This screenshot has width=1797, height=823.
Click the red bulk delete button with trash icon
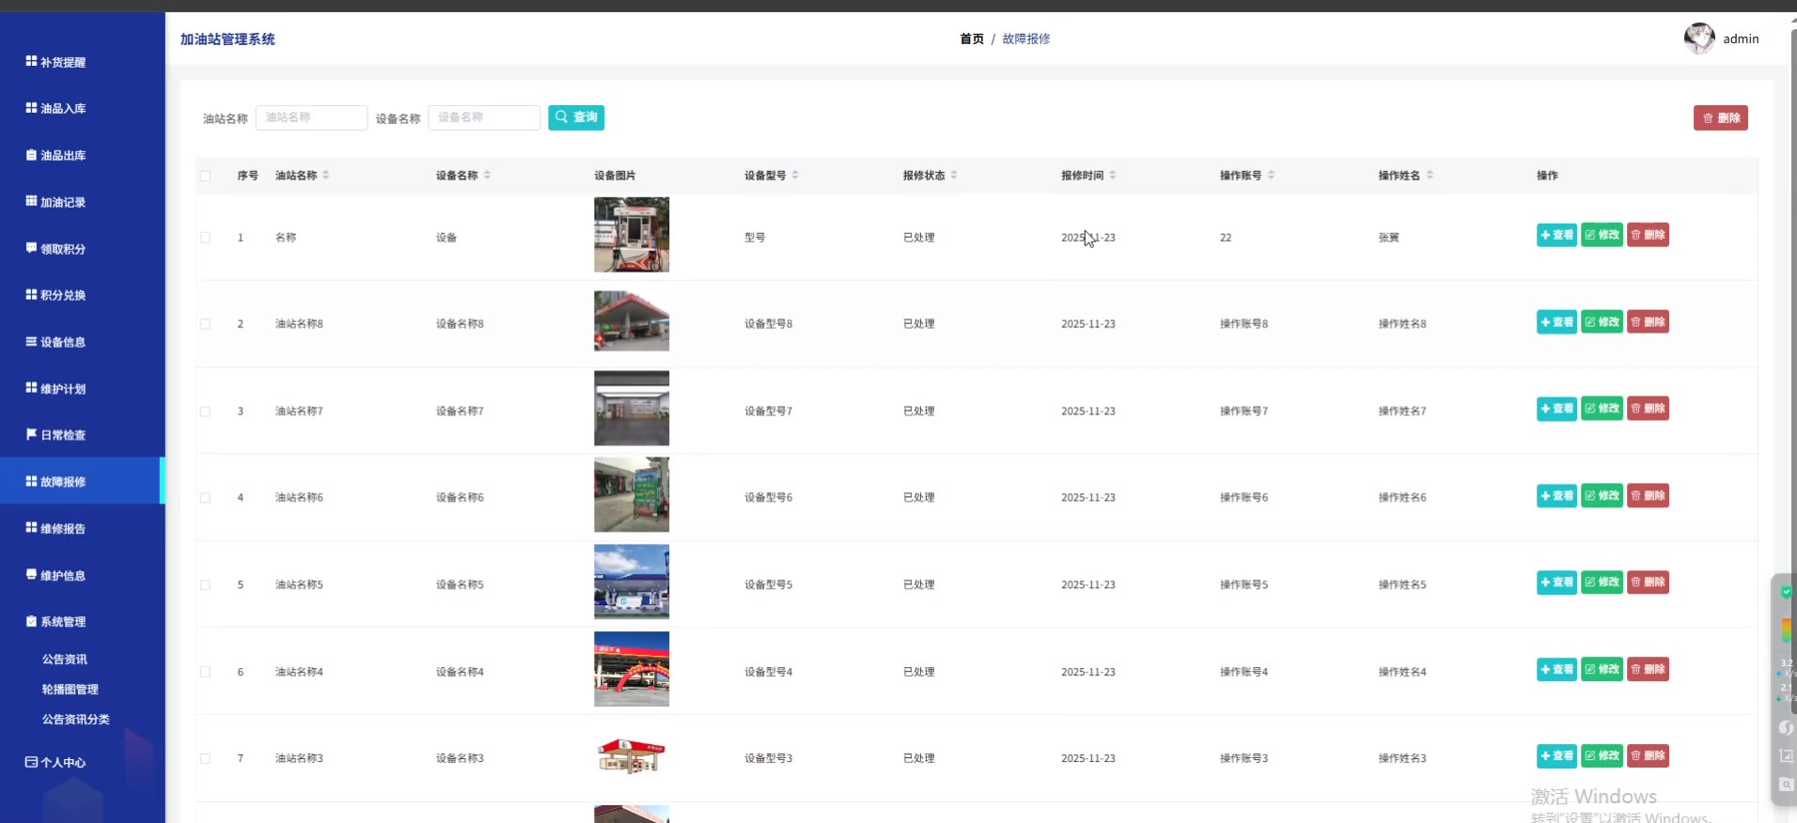[x=1720, y=118]
